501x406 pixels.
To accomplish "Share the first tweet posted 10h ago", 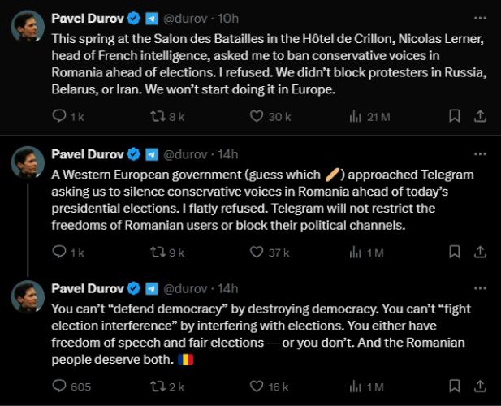I will (x=480, y=116).
